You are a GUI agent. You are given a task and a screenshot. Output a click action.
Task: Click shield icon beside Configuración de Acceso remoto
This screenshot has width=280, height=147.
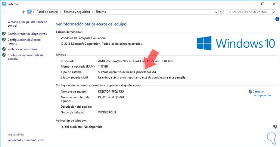4,40
